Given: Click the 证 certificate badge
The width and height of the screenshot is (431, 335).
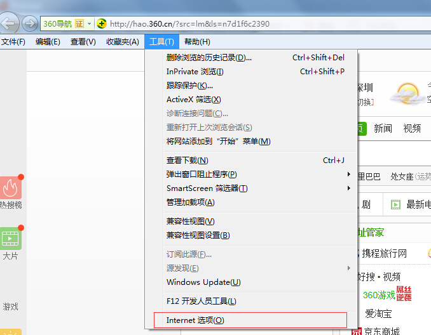Looking at the screenshot, I should (x=79, y=24).
